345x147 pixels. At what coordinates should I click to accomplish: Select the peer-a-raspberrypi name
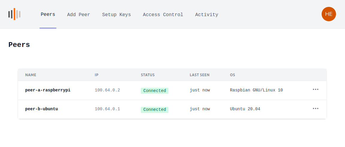pos(48,90)
